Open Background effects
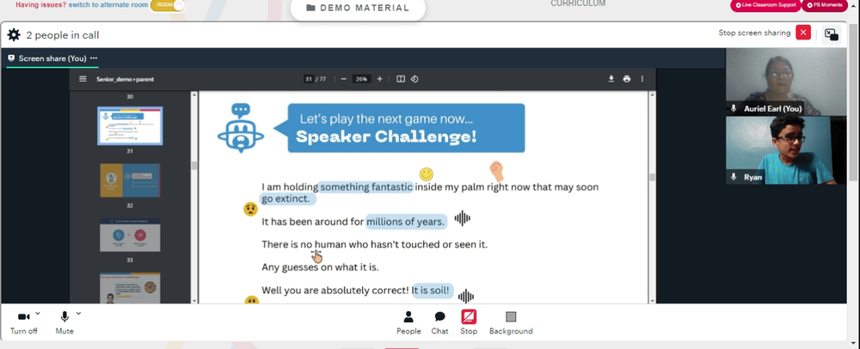Screen dimensions: 860x349 click(x=511, y=322)
